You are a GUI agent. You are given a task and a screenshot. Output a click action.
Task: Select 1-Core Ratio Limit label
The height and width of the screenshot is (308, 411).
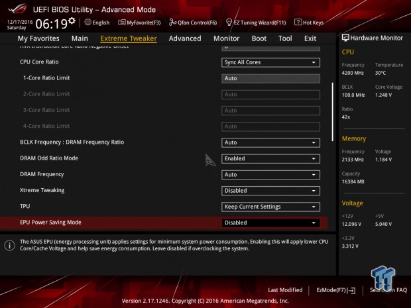point(46,77)
